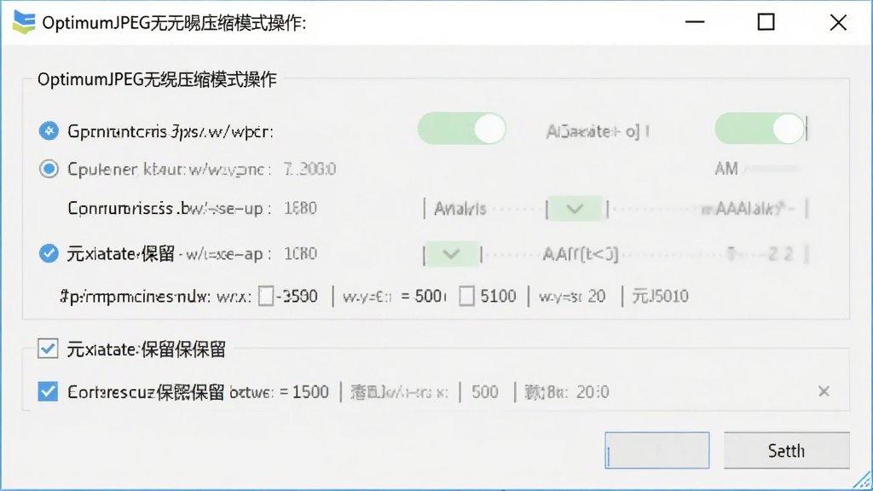Viewport: 873px width, 491px height.
Task: Minimize the OptimumJPEG window
Action: [695, 22]
